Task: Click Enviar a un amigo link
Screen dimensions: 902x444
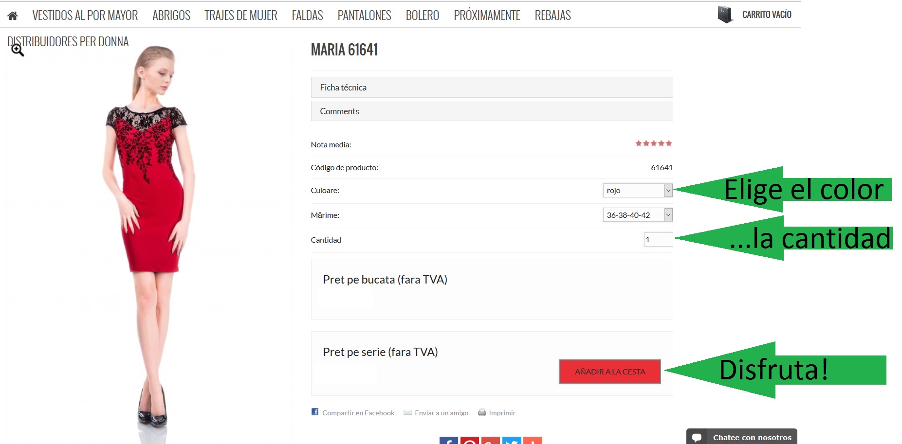Action: 442,413
